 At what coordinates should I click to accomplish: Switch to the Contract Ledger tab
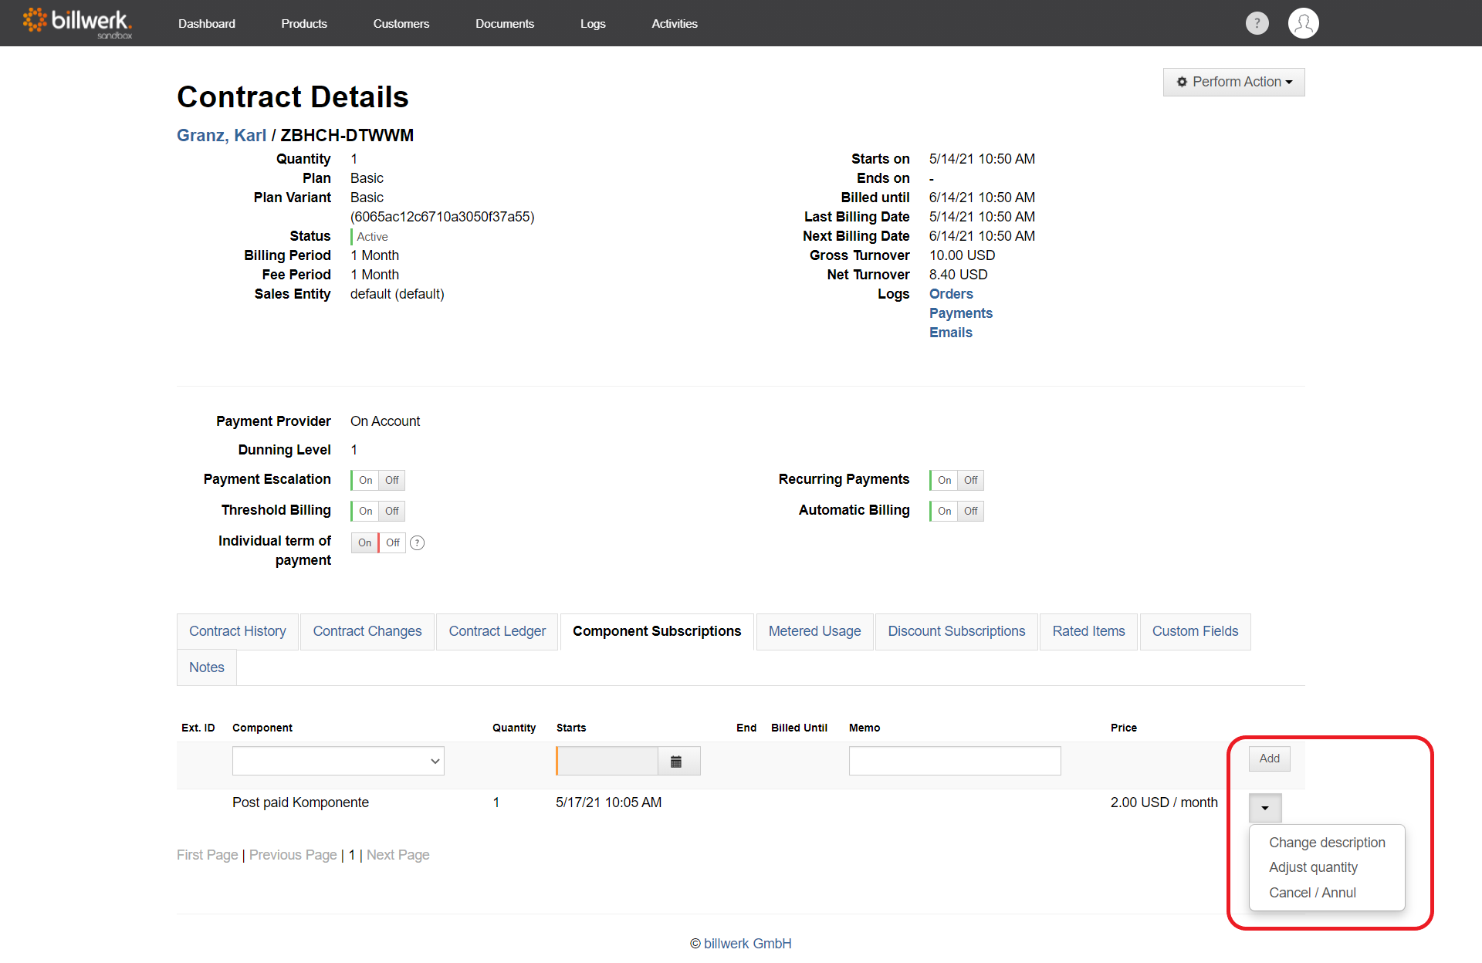pyautogui.click(x=497, y=631)
